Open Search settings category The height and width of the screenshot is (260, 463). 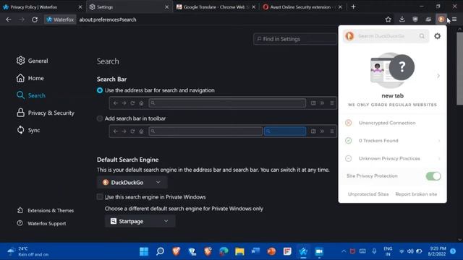pyautogui.click(x=31, y=95)
